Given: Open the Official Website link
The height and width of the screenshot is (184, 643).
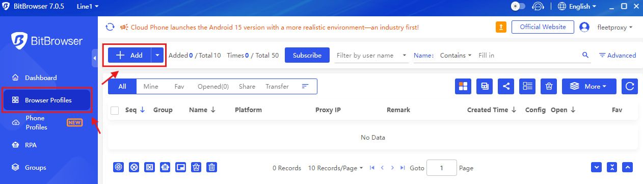Looking at the screenshot, I should tap(543, 27).
